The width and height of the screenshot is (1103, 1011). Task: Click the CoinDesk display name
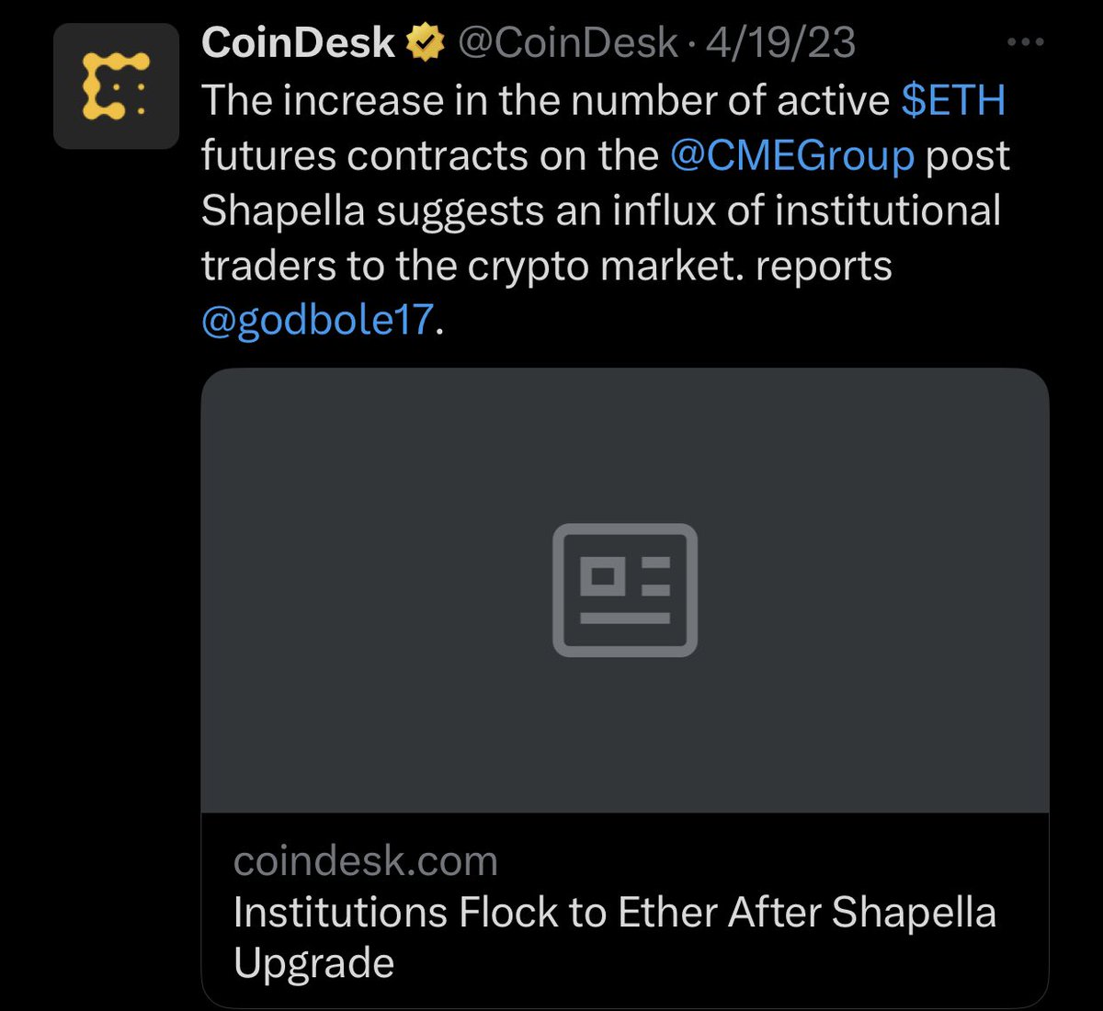(x=298, y=43)
